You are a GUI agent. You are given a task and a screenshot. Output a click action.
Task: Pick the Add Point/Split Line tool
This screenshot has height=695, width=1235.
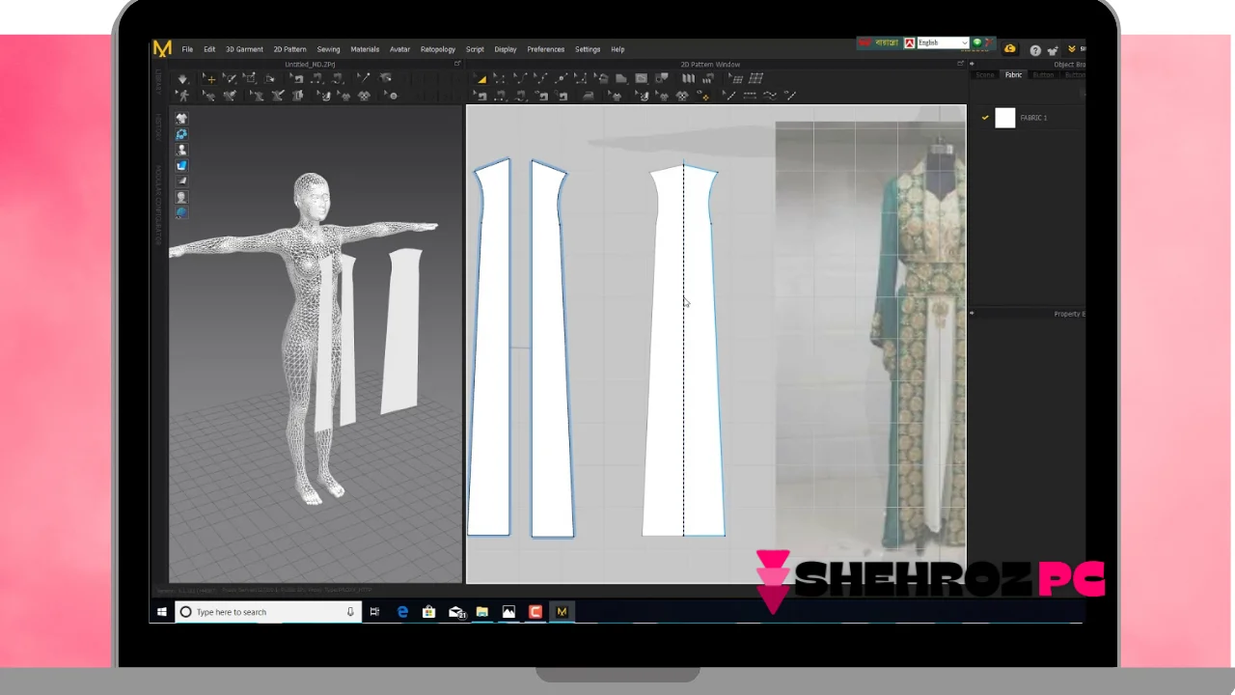(x=561, y=79)
